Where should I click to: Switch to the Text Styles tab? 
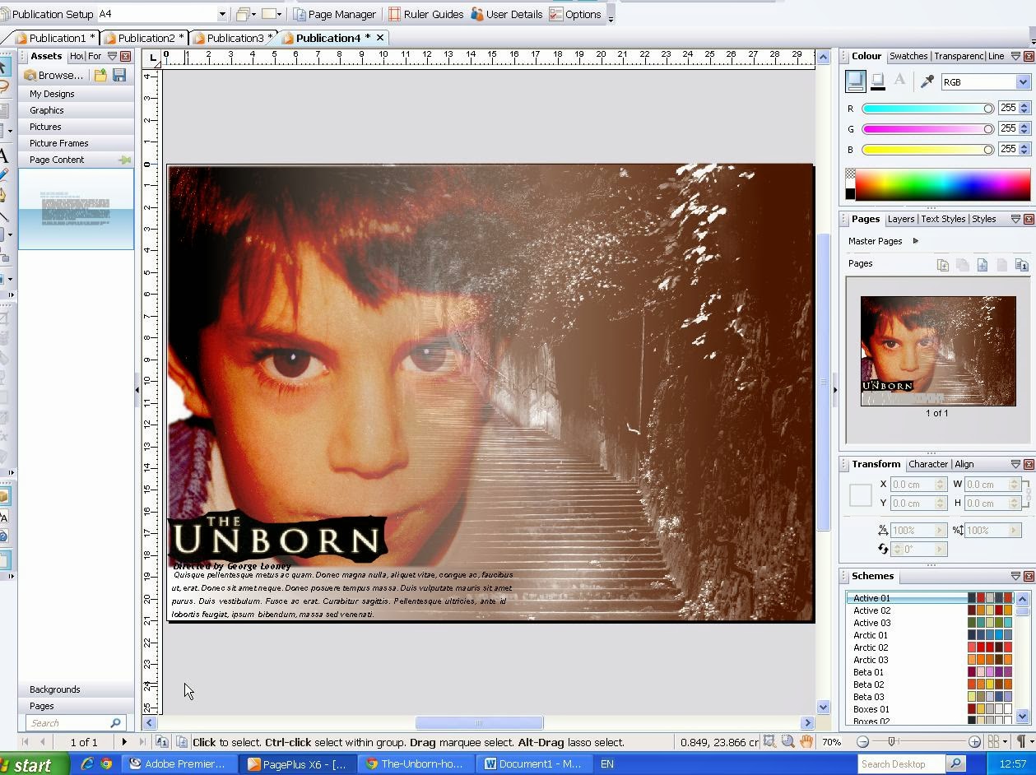pyautogui.click(x=943, y=219)
